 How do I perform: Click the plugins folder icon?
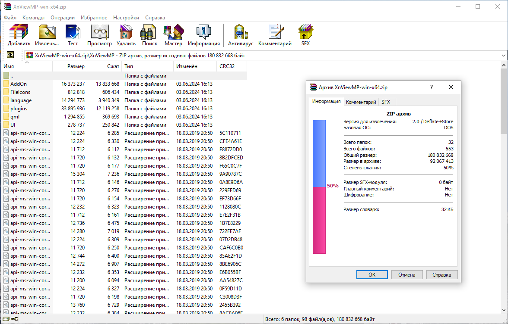[x=6, y=109]
